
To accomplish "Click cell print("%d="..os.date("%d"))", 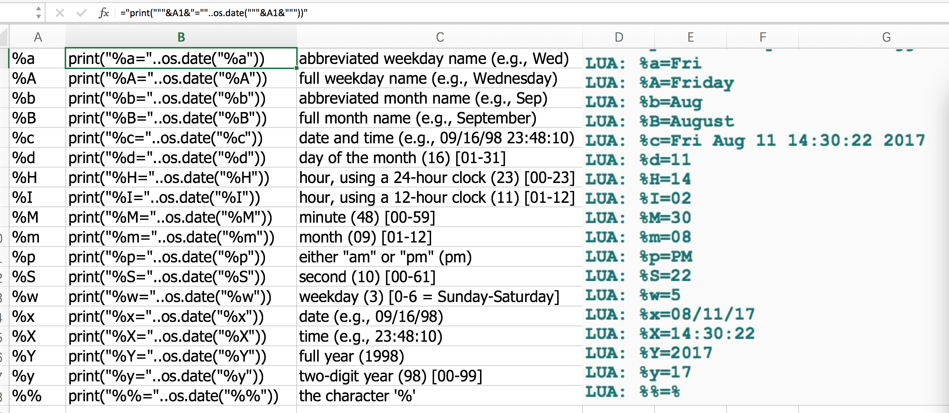I will 181,158.
